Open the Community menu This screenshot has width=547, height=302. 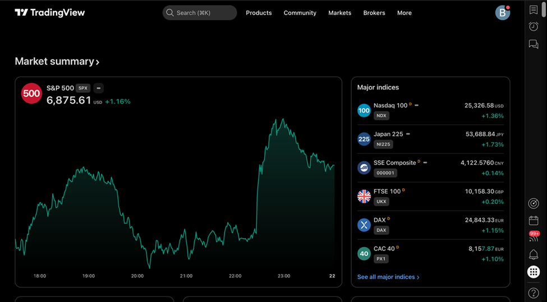click(x=300, y=13)
